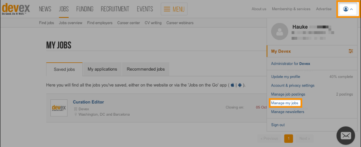Open the Curation Editor job title

coord(88,102)
